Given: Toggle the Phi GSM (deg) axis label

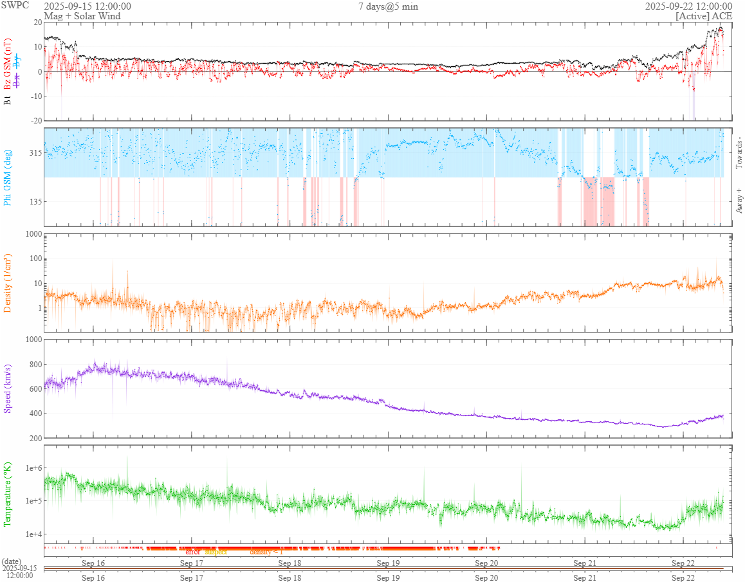Looking at the screenshot, I should (x=7, y=177).
